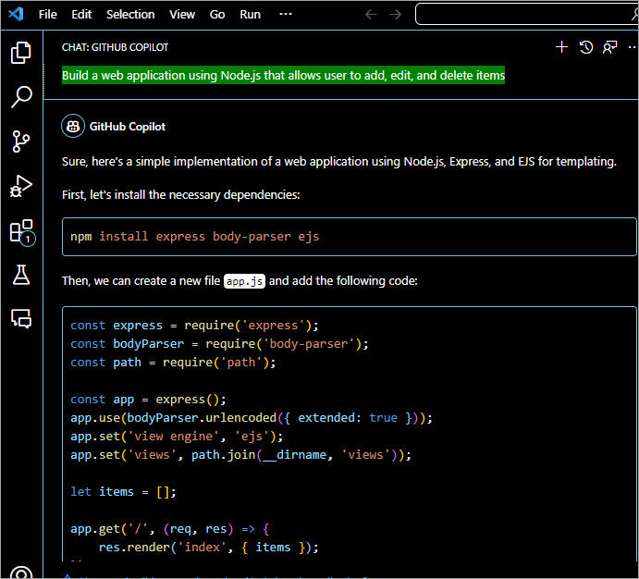Open the Testing flask icon view
The image size is (639, 579).
click(x=20, y=274)
